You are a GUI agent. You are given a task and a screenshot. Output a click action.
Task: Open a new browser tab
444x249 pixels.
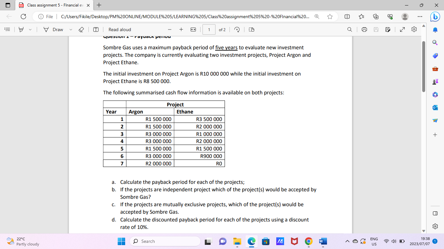tap(99, 5)
